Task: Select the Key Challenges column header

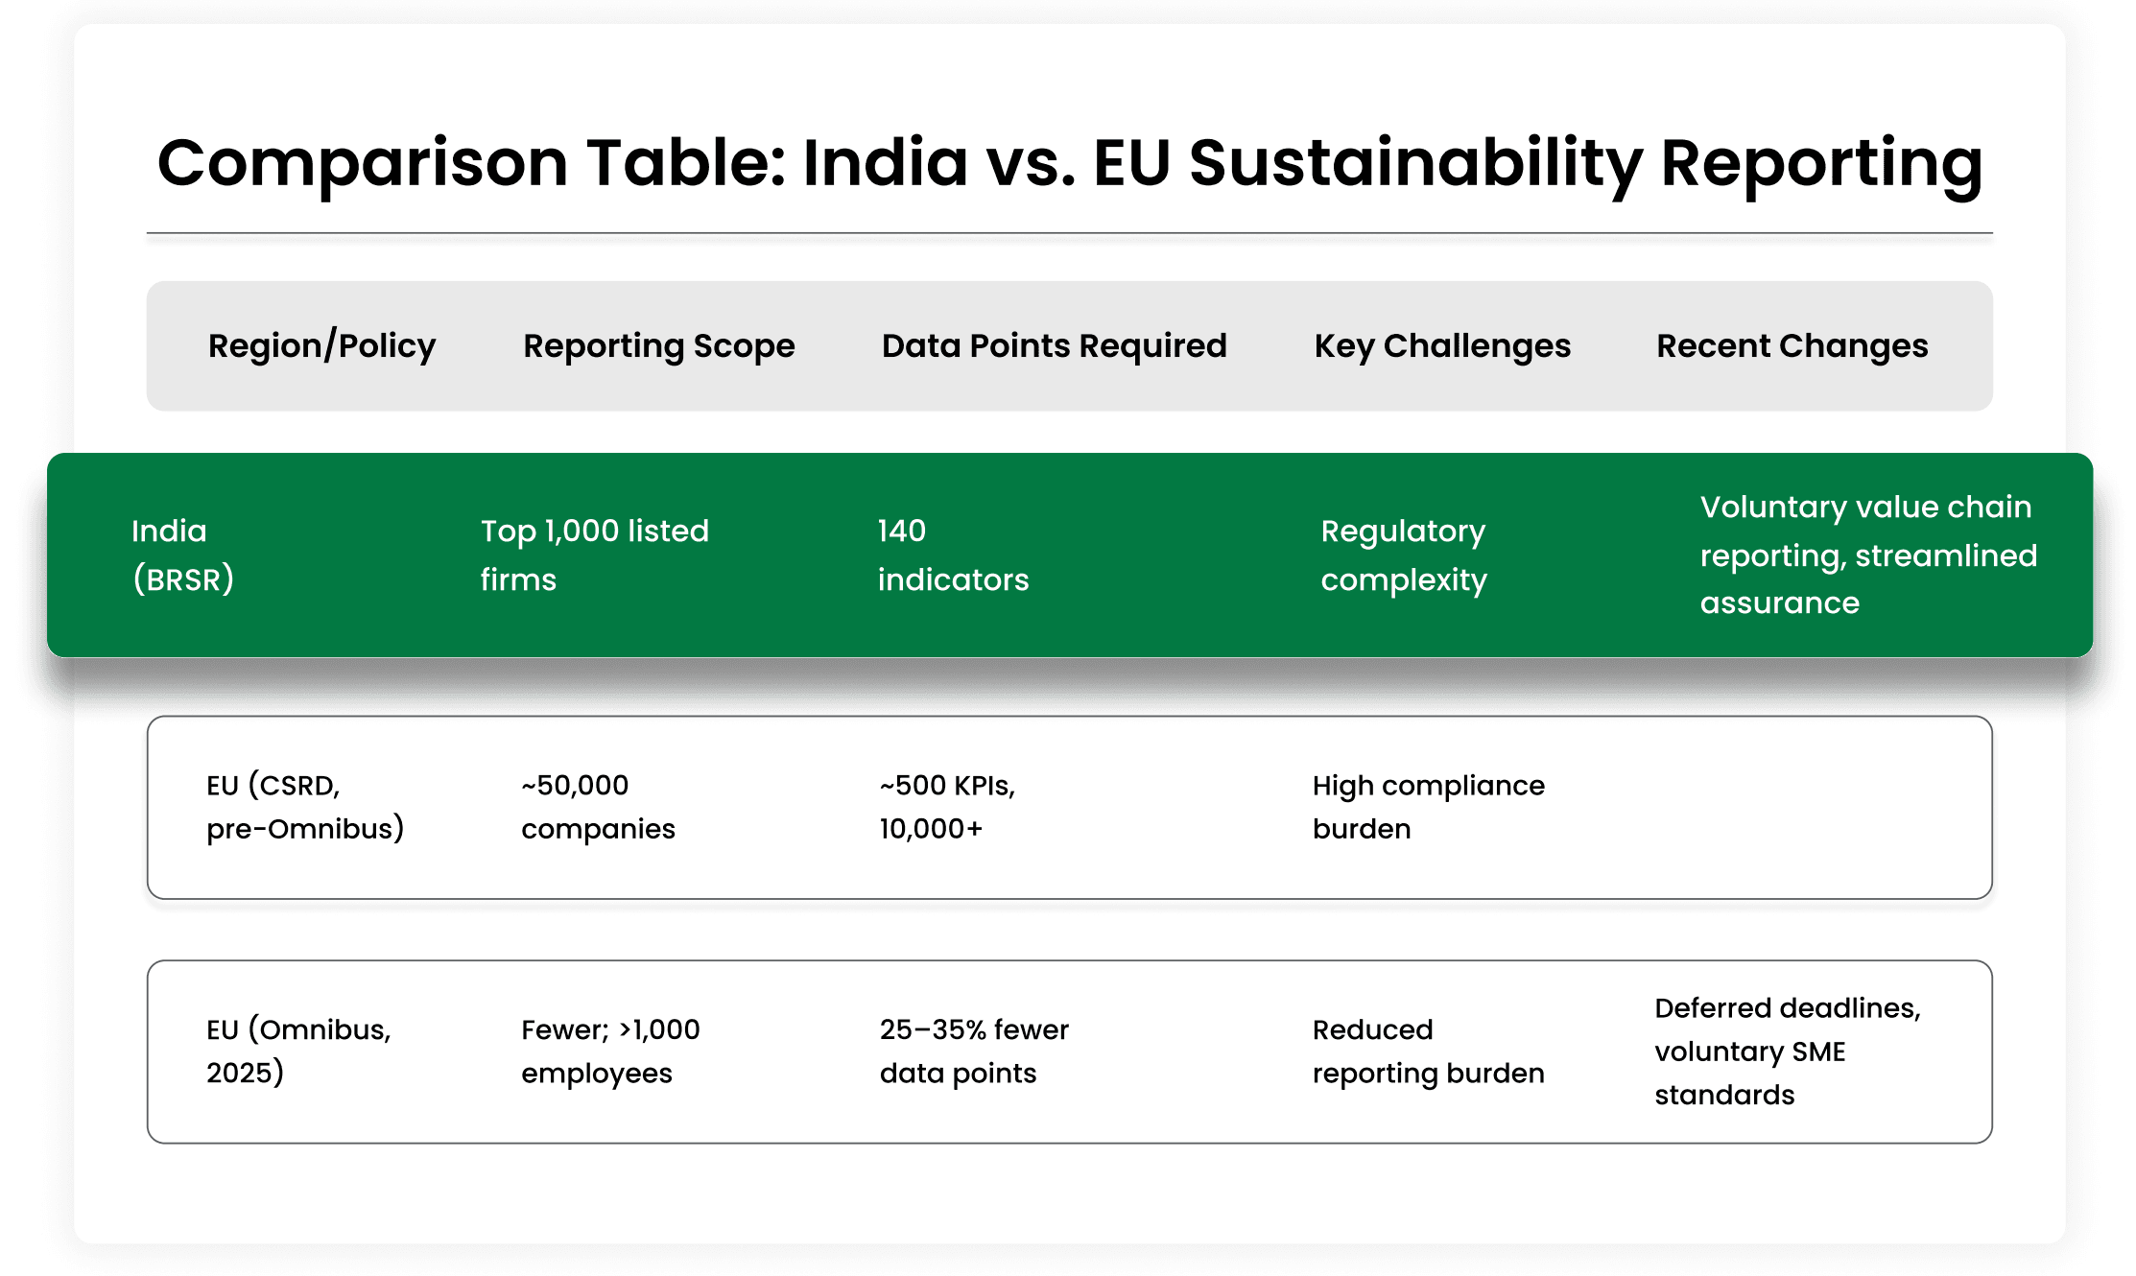Action: pyautogui.click(x=1441, y=346)
